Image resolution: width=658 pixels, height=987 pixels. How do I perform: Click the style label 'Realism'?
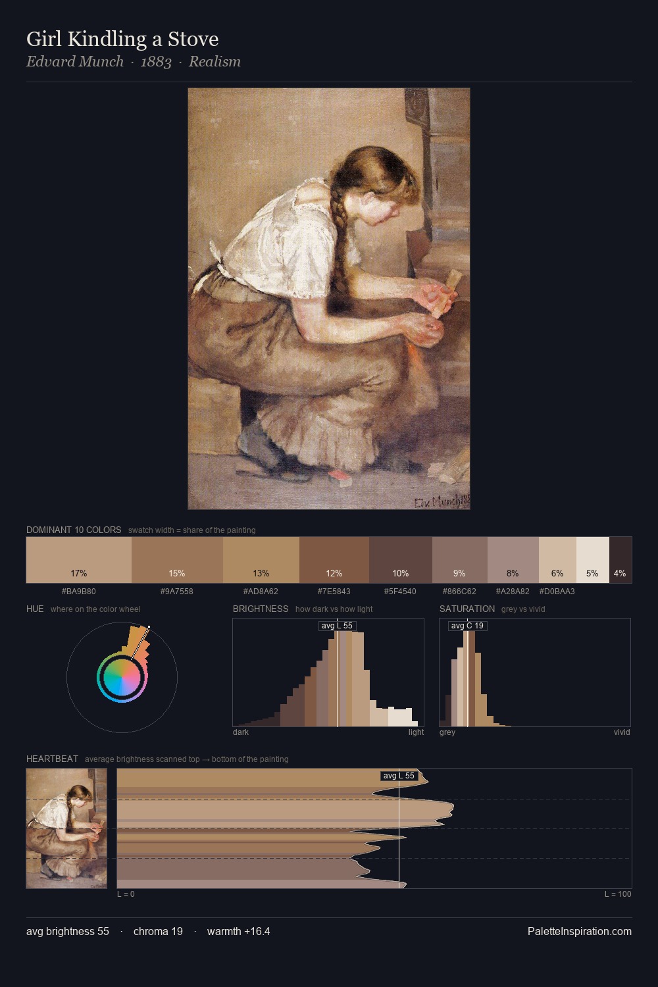pyautogui.click(x=215, y=61)
